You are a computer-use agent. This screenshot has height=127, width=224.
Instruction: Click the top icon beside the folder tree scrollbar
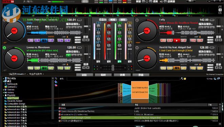(x=56, y=78)
